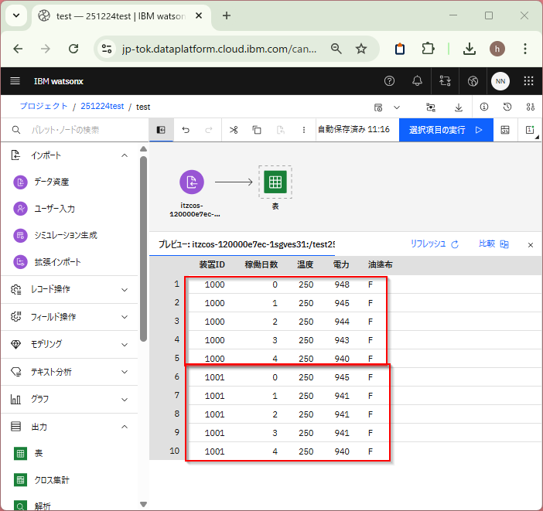Click the 電力 column header
This screenshot has height=511, width=543.
[x=341, y=265]
